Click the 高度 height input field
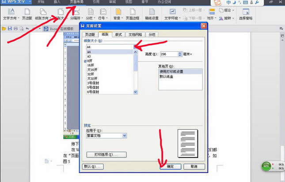The width and height of the screenshot is (285, 182). (169, 54)
